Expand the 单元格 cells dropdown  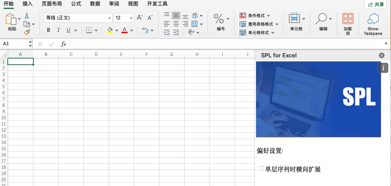point(304,19)
